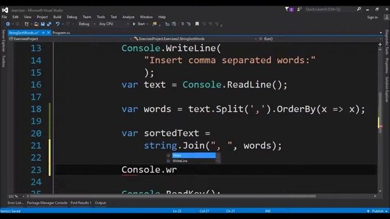Open the Solution Explorer side tab
390x219 pixels.
[387, 89]
